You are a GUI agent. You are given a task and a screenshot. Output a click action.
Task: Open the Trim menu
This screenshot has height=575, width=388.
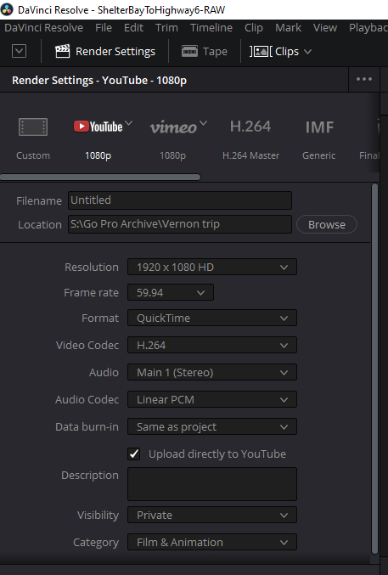pyautogui.click(x=166, y=28)
